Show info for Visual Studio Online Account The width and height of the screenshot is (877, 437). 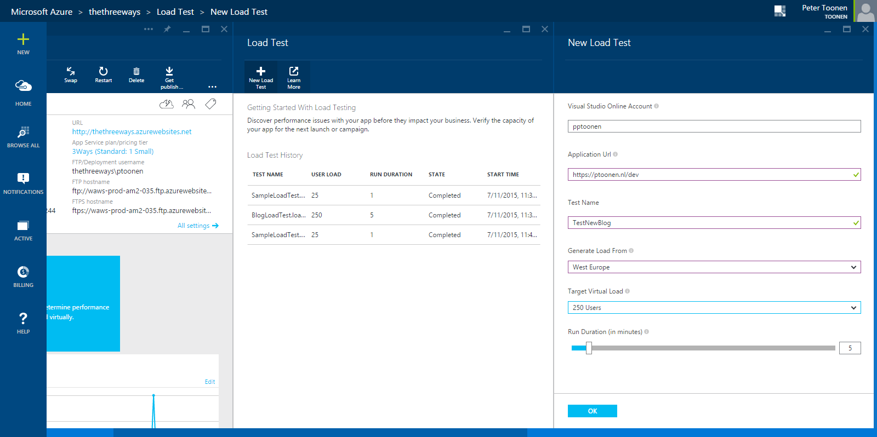point(657,106)
